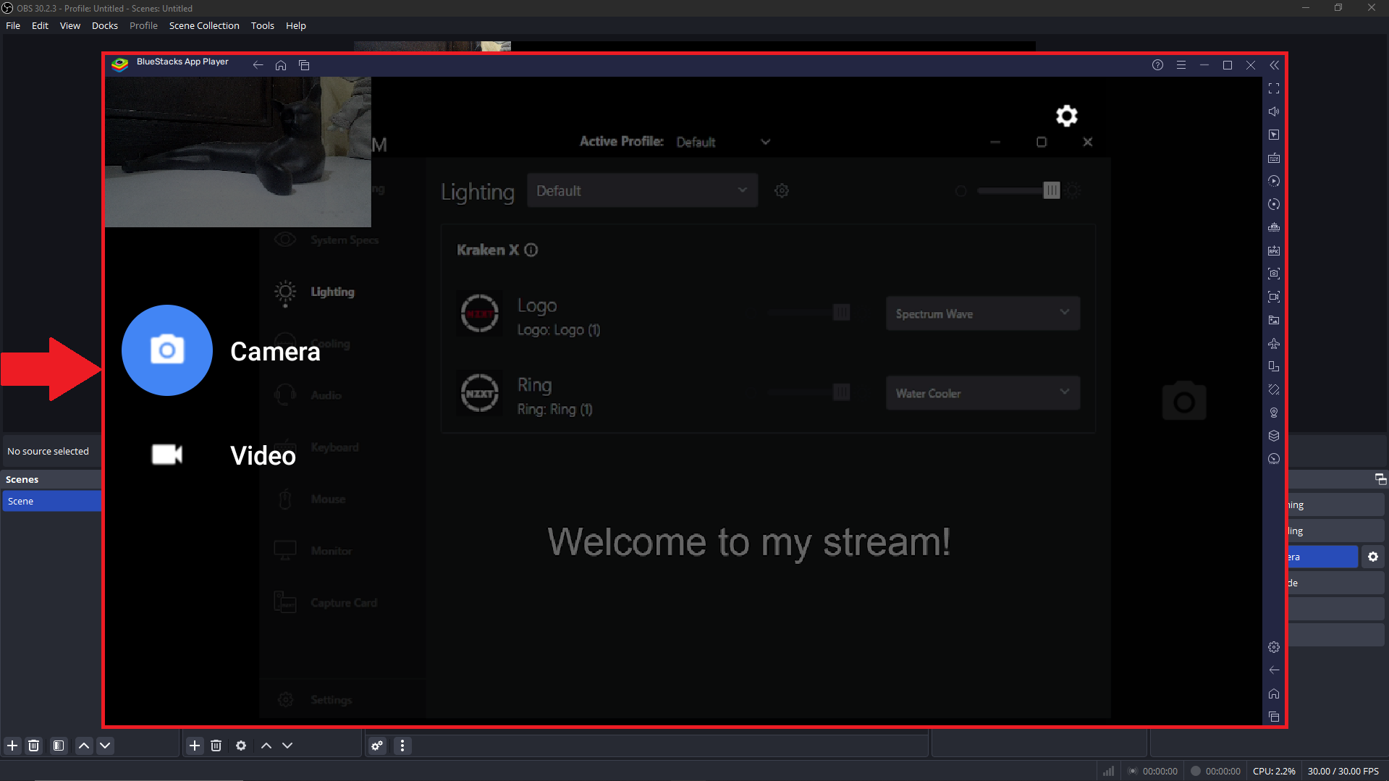Open the BlueStacks hamburger menu
This screenshot has height=781, width=1389.
pos(1181,65)
